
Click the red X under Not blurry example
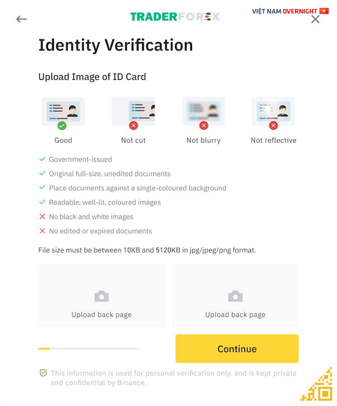pos(203,126)
